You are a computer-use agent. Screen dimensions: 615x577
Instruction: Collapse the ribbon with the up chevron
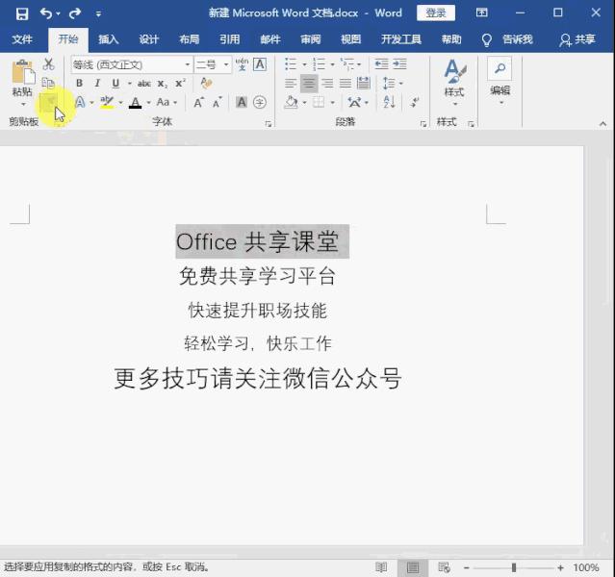[x=602, y=124]
